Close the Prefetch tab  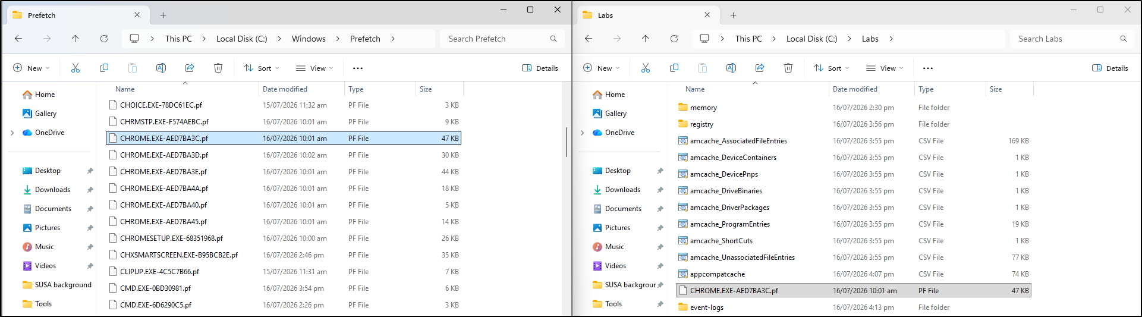point(137,15)
